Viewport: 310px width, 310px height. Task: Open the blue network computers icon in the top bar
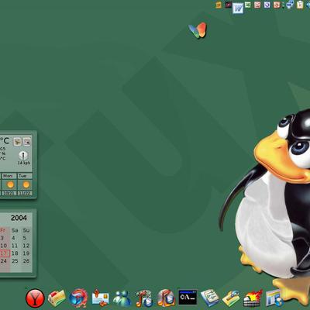point(290,5)
